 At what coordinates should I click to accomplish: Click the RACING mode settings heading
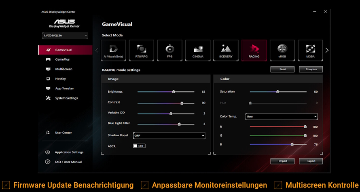point(121,70)
